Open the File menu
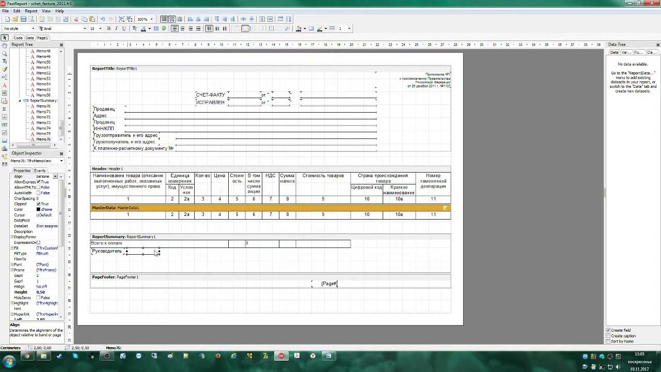661x372 pixels. [5, 11]
